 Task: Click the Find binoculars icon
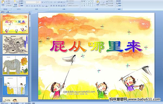[x=117, y=1]
